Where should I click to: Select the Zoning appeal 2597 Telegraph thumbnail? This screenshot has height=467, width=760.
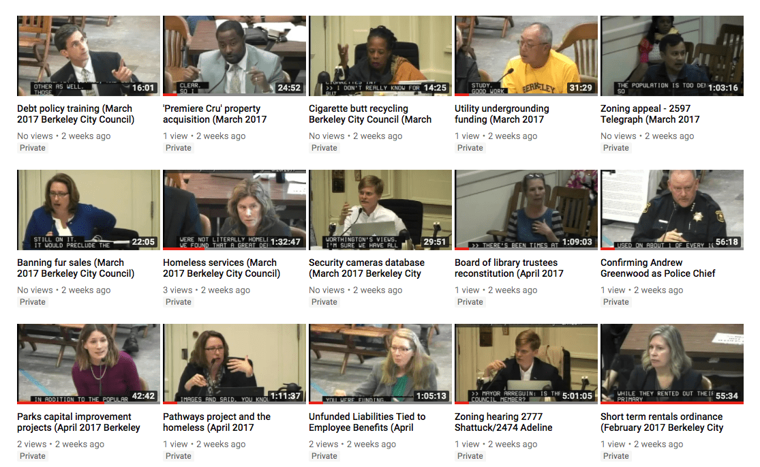tap(672, 56)
